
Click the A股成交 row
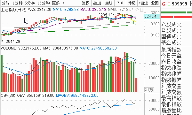coord(171,25)
